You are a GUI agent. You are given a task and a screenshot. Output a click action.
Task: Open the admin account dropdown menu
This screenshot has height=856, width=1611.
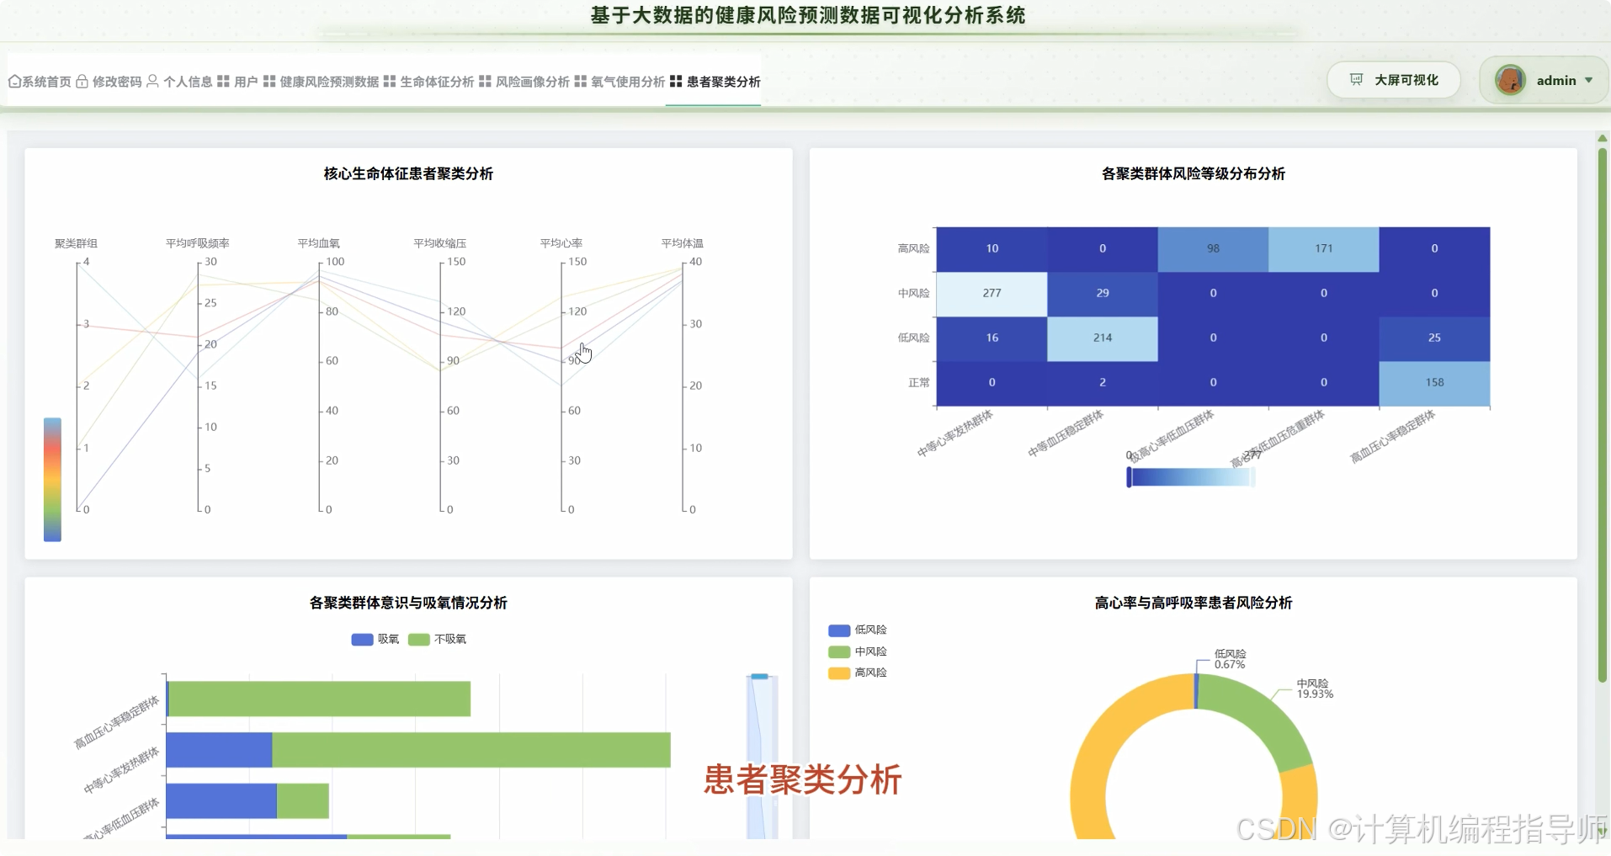click(1587, 80)
